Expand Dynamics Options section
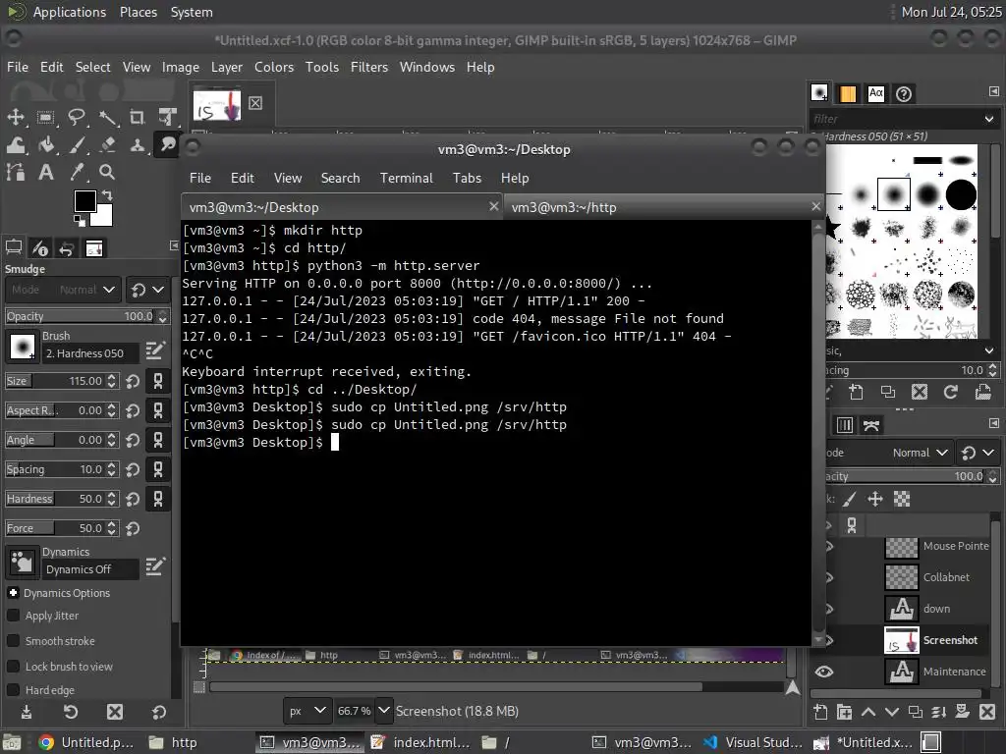The height and width of the screenshot is (754, 1006). coord(13,593)
